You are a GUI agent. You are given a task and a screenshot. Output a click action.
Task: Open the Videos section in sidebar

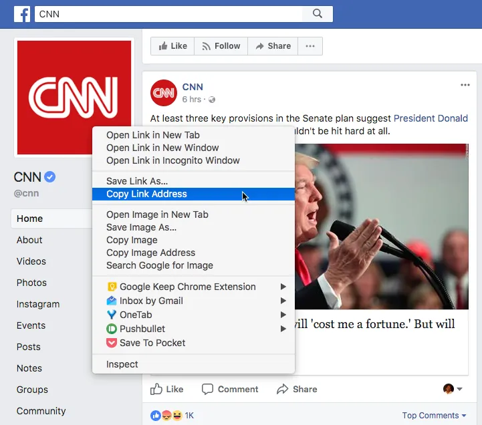pyautogui.click(x=31, y=261)
